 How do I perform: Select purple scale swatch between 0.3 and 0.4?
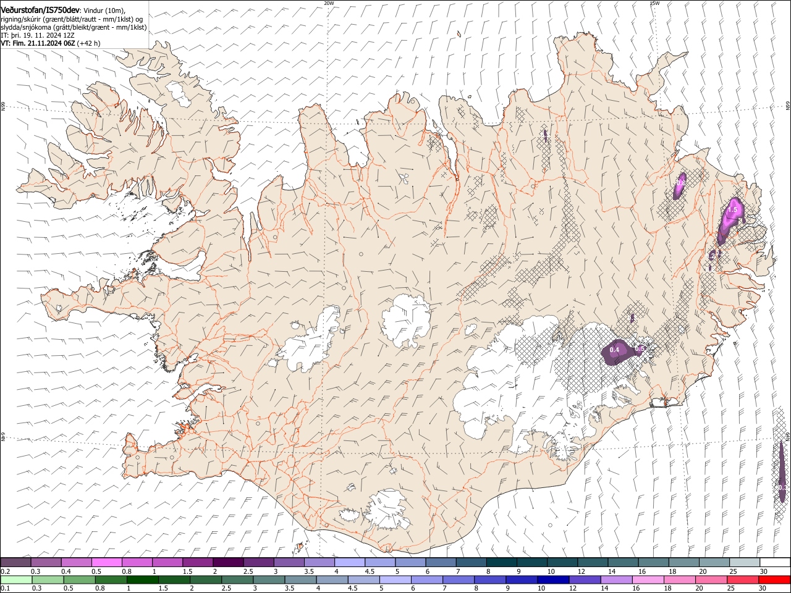[x=46, y=562]
